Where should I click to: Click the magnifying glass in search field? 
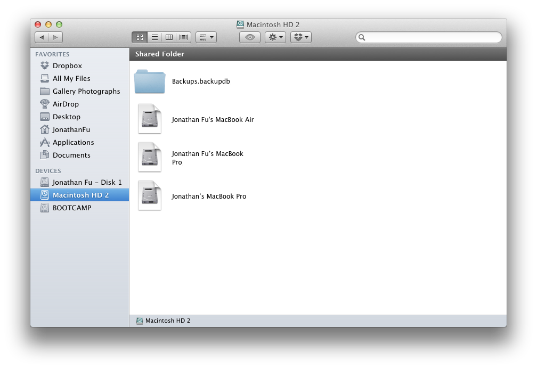[x=362, y=37]
